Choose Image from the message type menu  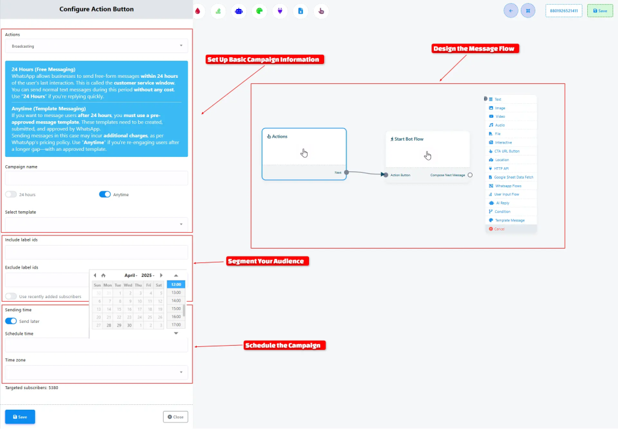point(511,108)
